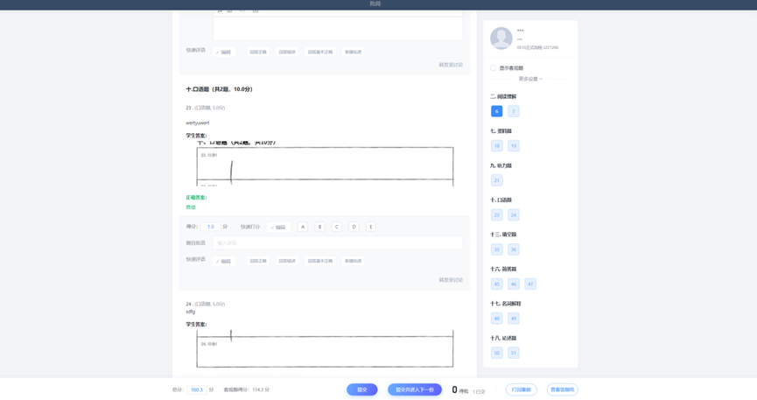Click quick score edit pencil for question 23
Screen dimensions: 757x400
point(277,227)
